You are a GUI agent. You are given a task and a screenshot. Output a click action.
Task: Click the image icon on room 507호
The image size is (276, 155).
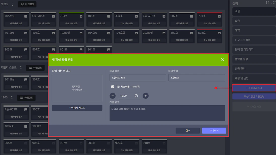[x=53, y=50]
